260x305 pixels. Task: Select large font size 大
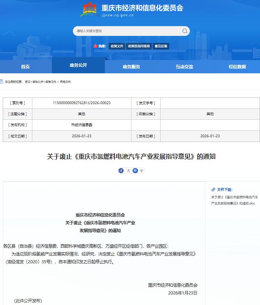(x=128, y=170)
